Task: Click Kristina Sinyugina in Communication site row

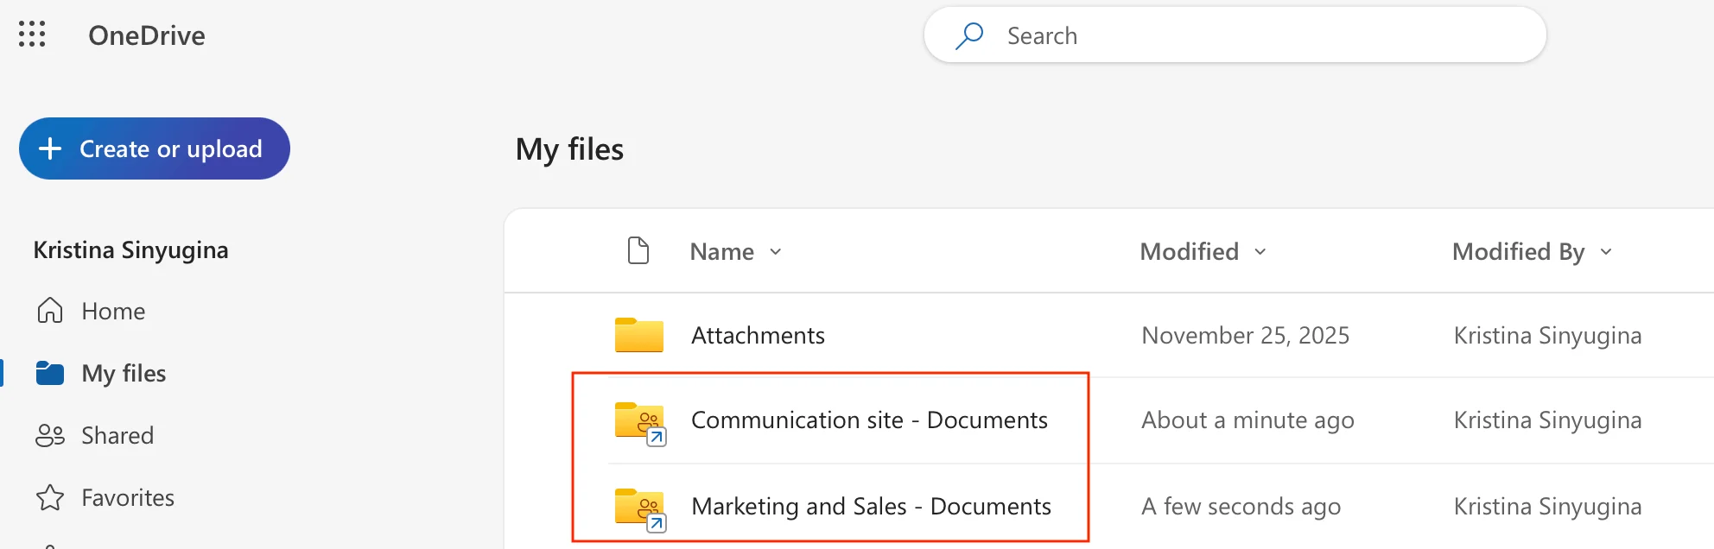Action: [x=1547, y=420]
